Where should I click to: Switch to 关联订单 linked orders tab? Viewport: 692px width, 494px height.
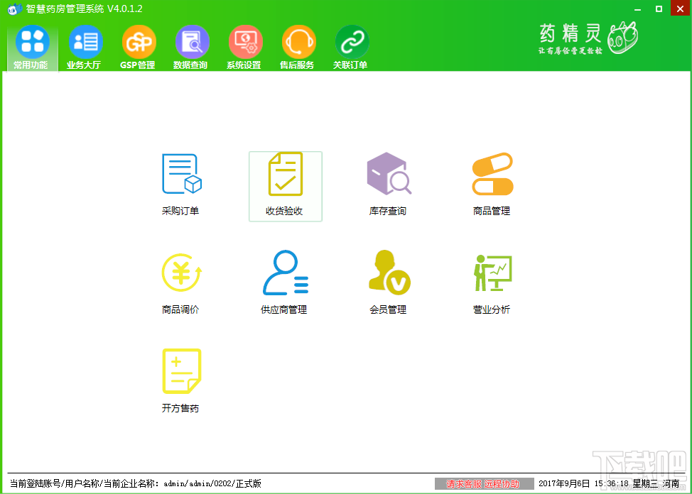[x=352, y=48]
